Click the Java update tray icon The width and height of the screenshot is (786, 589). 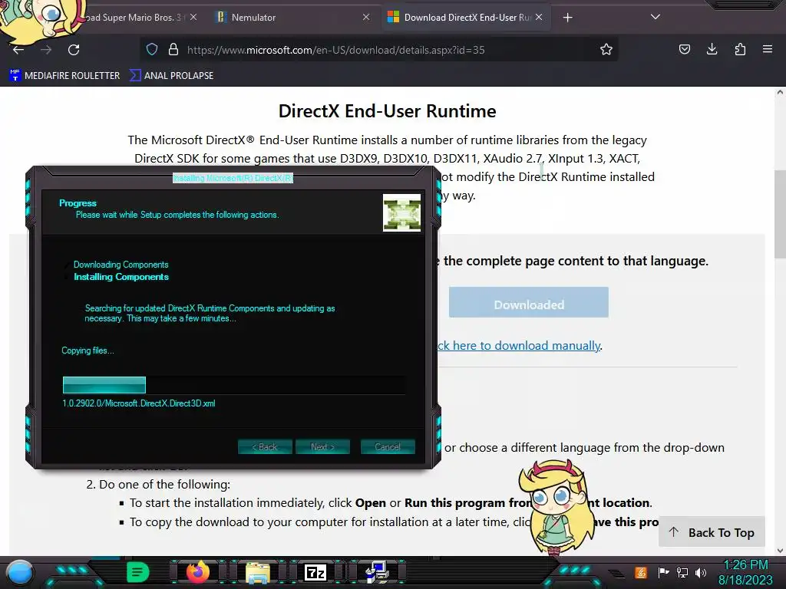[x=641, y=572]
